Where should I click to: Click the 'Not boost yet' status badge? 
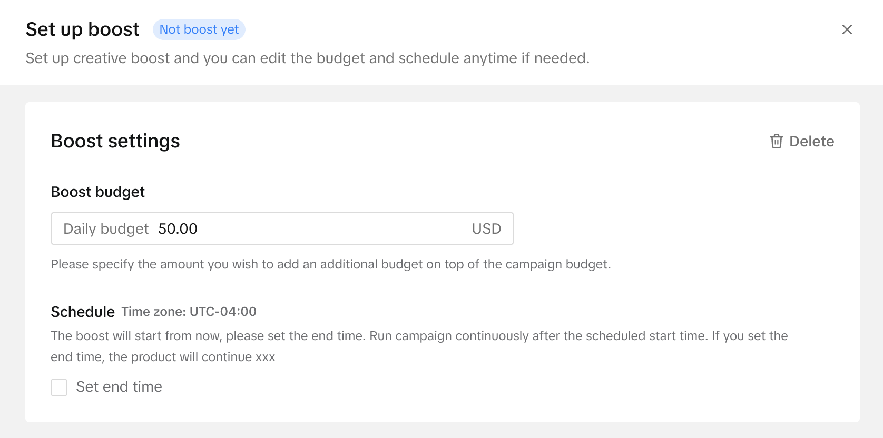pos(199,29)
